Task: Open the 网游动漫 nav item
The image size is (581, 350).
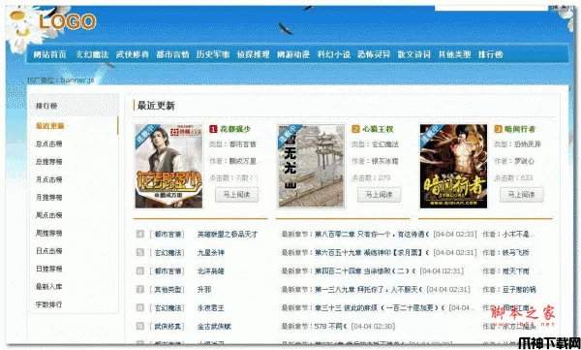Action: (x=293, y=54)
